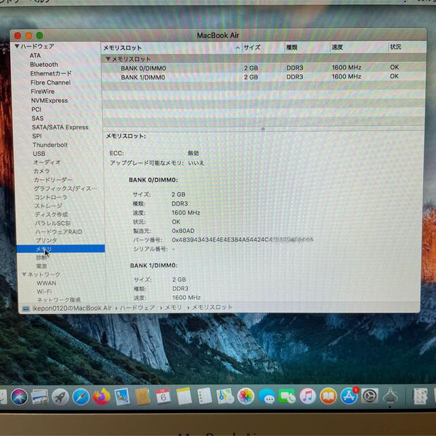
Task: Select the BANK 1/DIMM0 table row
Action: 264,77
